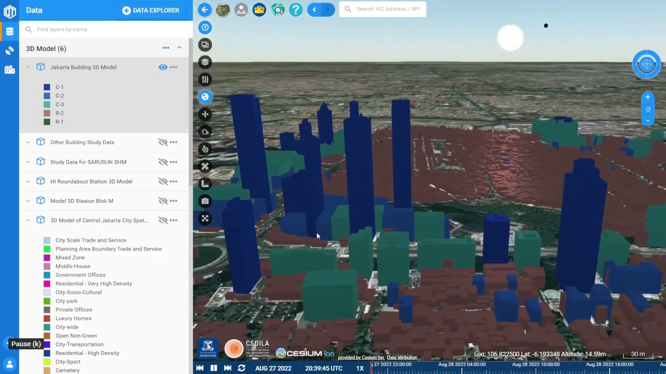
Task: Hide the Jakarta Building 3D Model layer
Action: tap(163, 67)
